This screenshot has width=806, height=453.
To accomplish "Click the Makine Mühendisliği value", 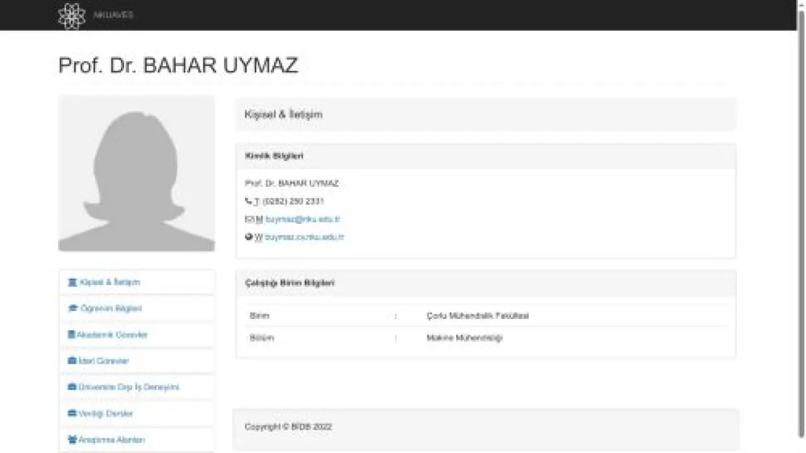I will click(465, 338).
